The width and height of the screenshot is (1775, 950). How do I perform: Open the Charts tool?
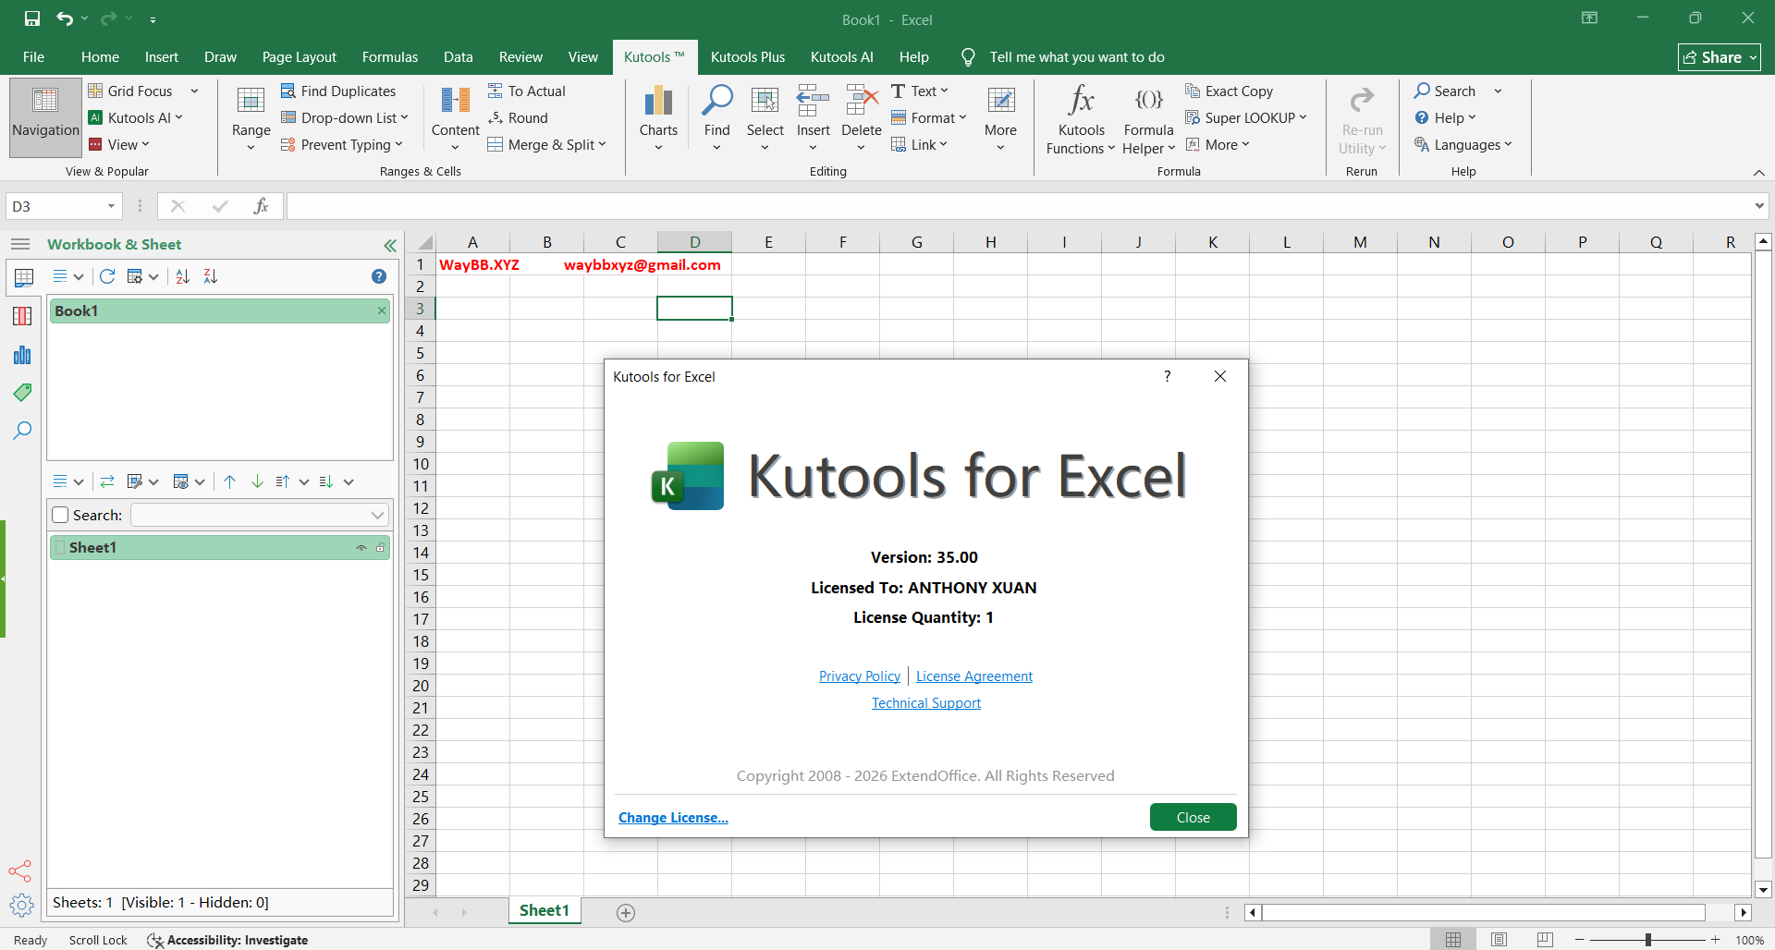(x=658, y=117)
